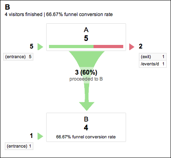
Task: Open the /events/d exit page row
Action: point(153,64)
